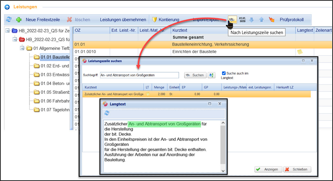Viewport: 333px width, 181px height.
Task: Collapse the '01 Allgemeine Tiefb' folder
Action: pyautogui.click(x=22, y=49)
